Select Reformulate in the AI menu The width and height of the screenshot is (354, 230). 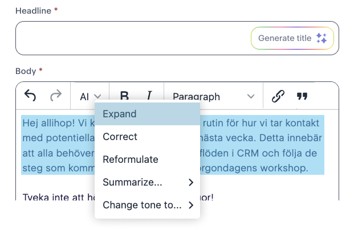pos(147,159)
